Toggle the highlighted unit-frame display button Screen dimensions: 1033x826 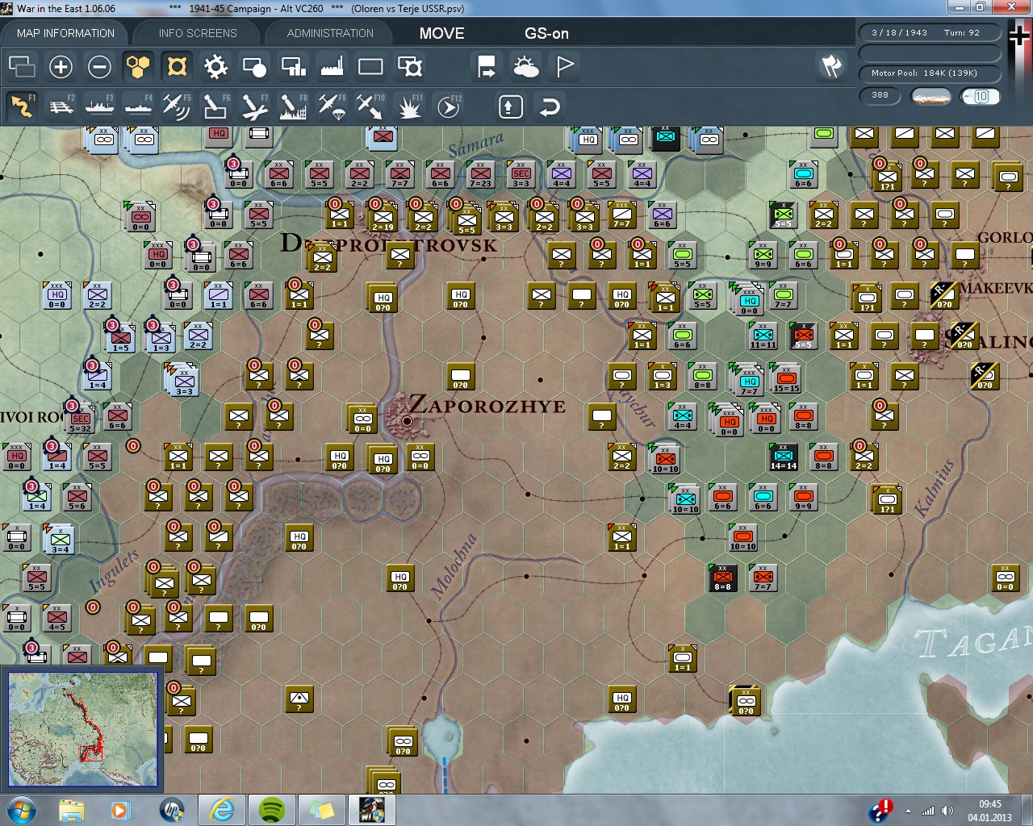177,67
